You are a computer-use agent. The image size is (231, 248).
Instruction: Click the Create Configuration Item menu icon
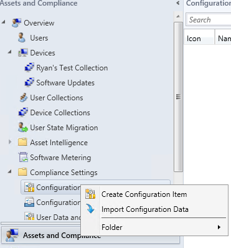(x=90, y=194)
